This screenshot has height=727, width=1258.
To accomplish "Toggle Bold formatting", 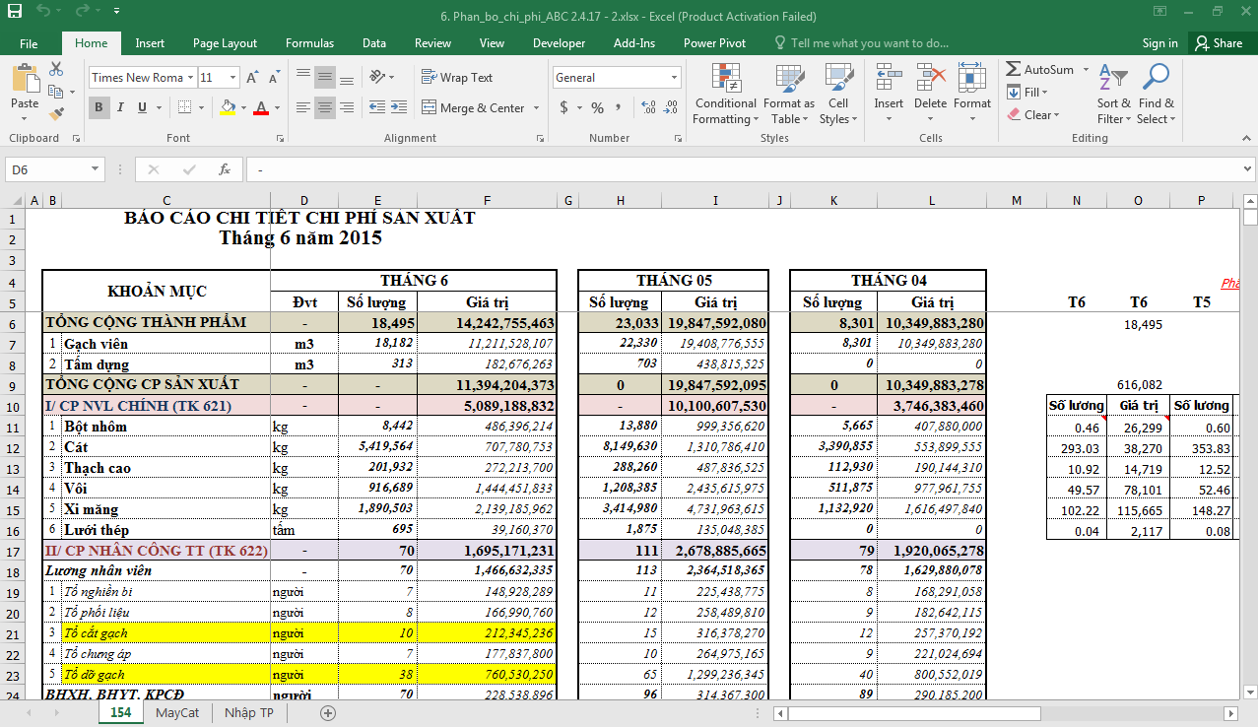I will pyautogui.click(x=99, y=107).
